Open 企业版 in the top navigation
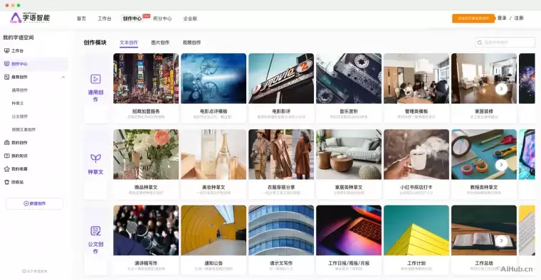This screenshot has width=541, height=280. tap(190, 18)
